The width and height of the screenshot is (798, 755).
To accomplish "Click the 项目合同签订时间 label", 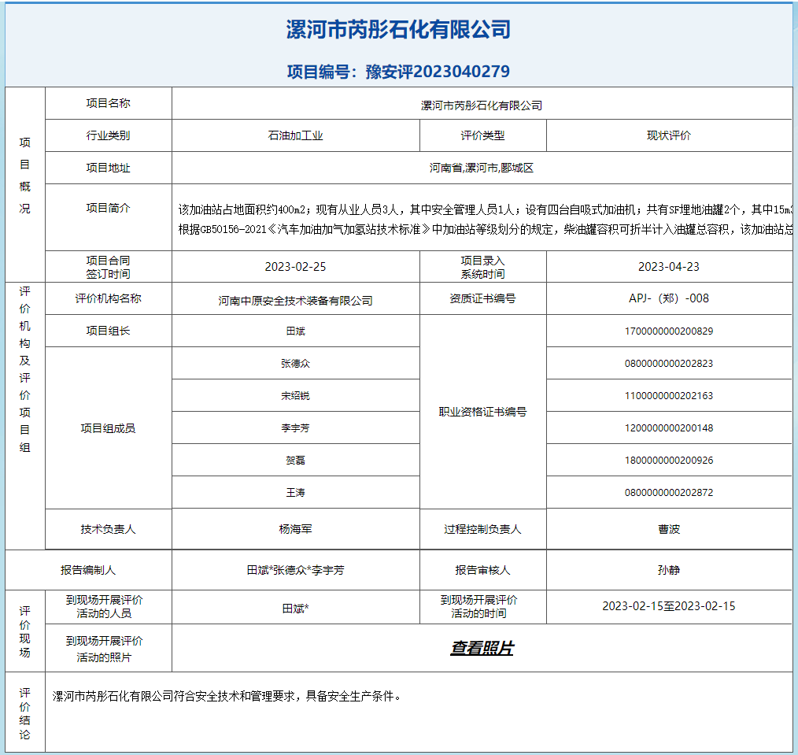I will coord(109,267).
